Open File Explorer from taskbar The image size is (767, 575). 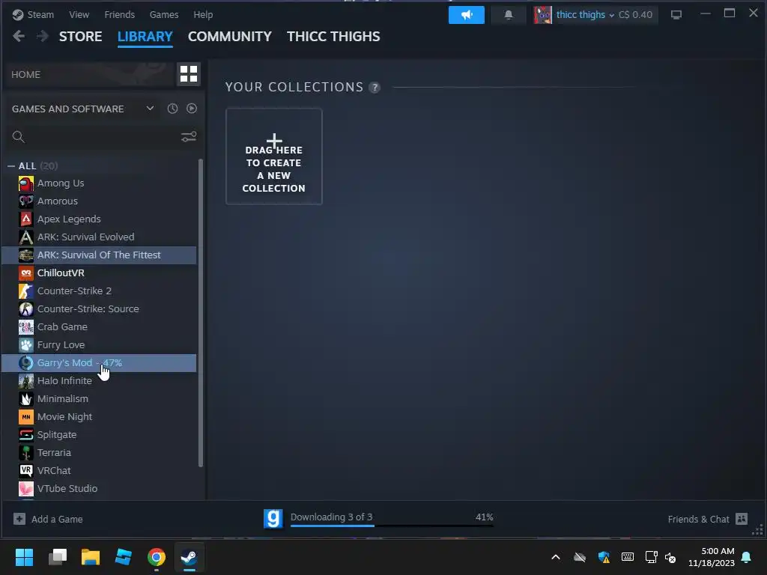click(x=91, y=557)
